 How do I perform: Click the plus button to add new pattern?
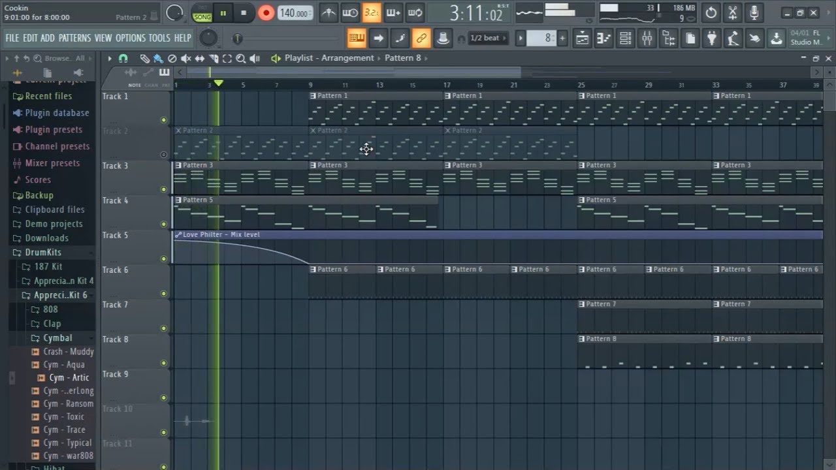coord(562,38)
